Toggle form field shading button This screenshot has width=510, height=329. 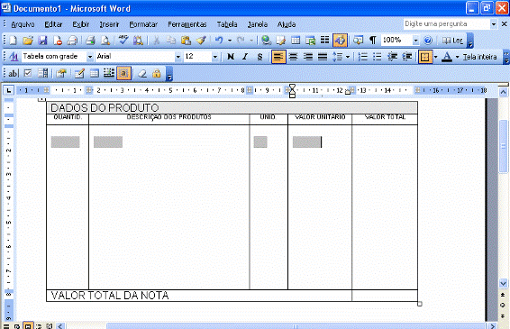click(x=123, y=73)
